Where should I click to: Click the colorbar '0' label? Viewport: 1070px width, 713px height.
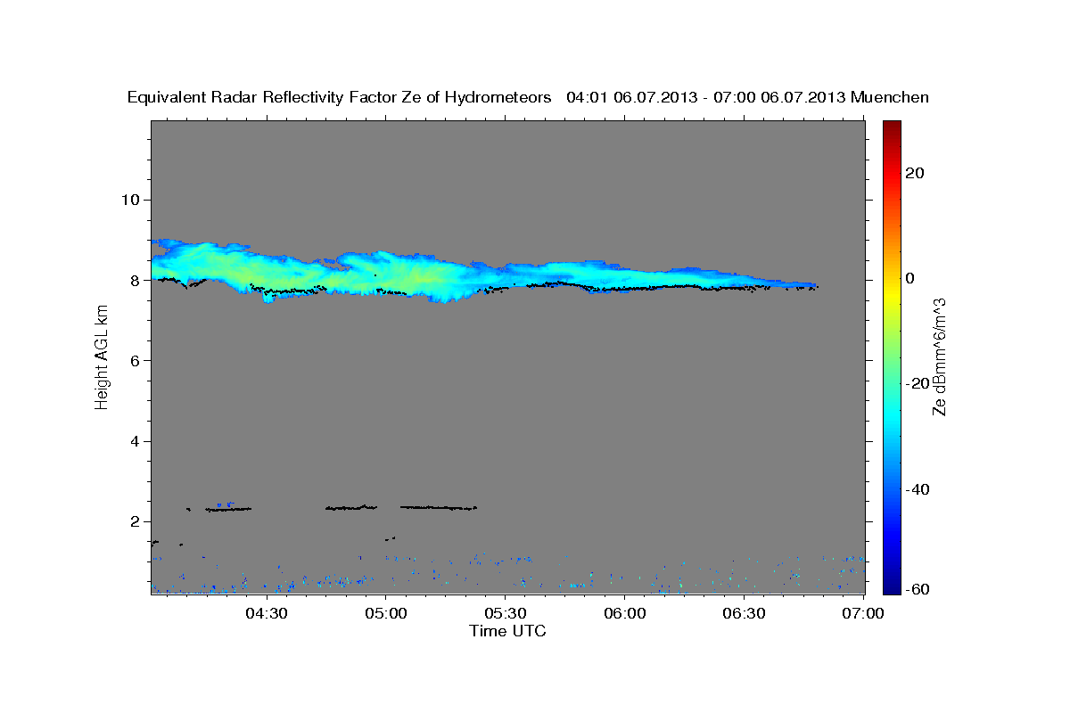[911, 278]
